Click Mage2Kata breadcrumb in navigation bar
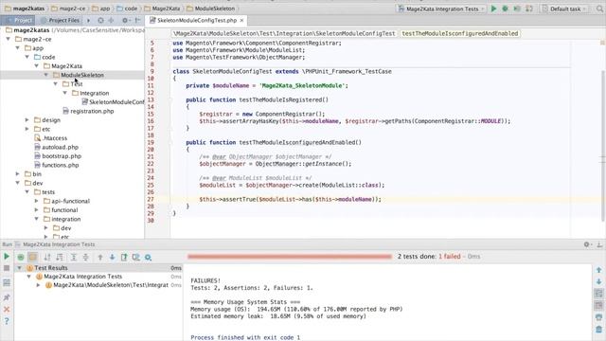Screen dimensions: 606x341 (162, 9)
